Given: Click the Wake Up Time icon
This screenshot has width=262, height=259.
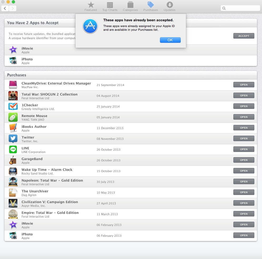Looking at the screenshot, I should 13,171.
